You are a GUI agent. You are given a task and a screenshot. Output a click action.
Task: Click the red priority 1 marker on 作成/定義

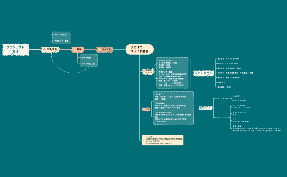[x=44, y=50]
